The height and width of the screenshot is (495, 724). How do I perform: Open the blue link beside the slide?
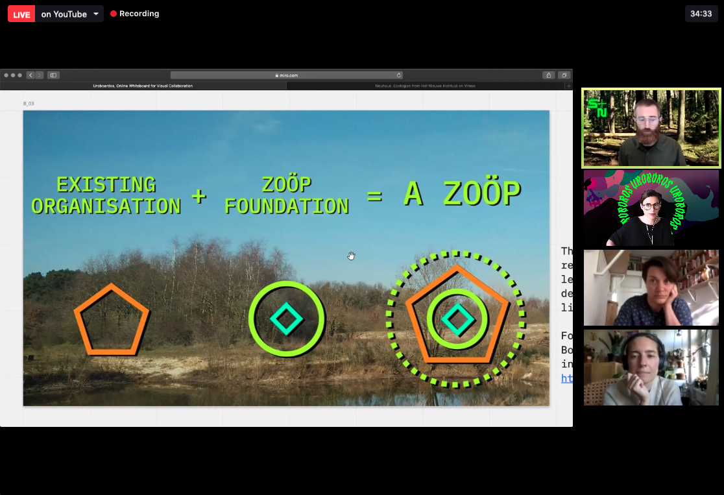point(567,378)
